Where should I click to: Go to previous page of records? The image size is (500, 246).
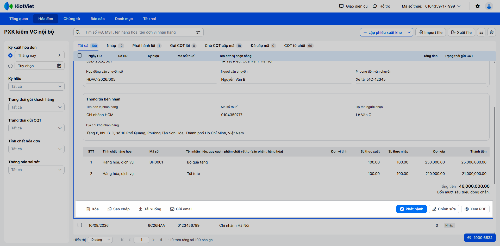coord(129,240)
